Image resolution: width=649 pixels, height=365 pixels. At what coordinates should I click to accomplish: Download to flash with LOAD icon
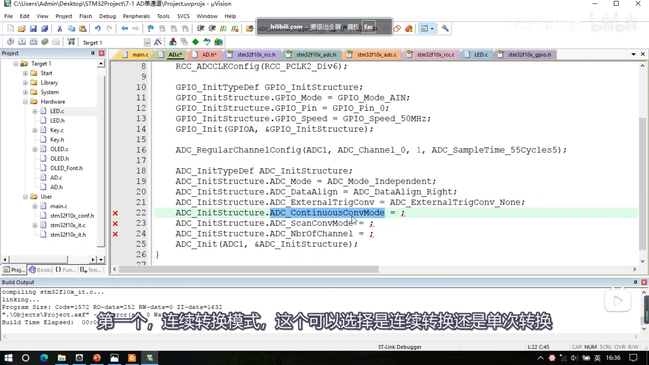click(71, 42)
